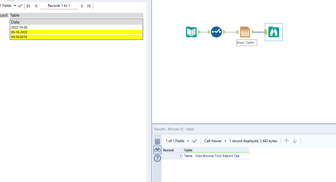Viewport: 336px width, 182px height.
Task: Click the layout view icon in Results sidebar
Action: [x=157, y=141]
